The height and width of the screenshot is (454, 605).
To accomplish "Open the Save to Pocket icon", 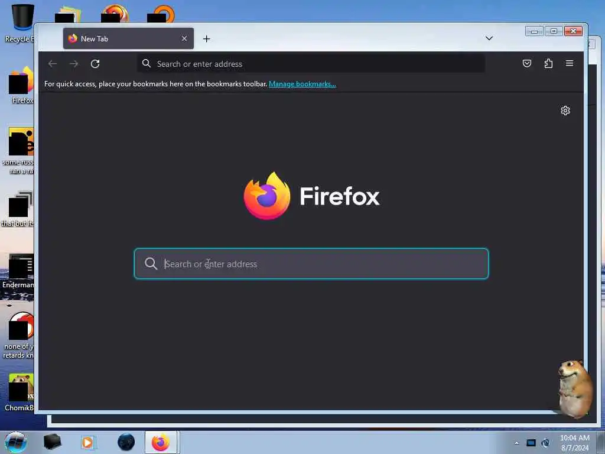I will pos(526,63).
